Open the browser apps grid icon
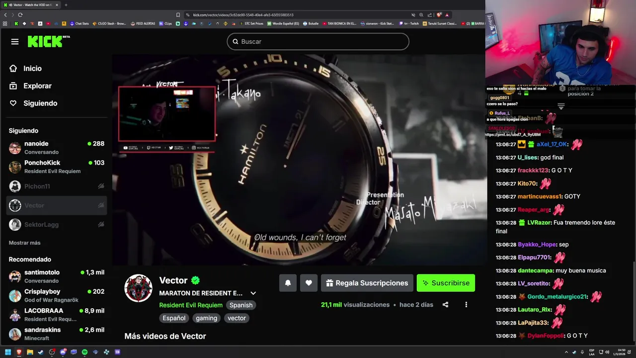The image size is (636, 358). [x=5, y=23]
